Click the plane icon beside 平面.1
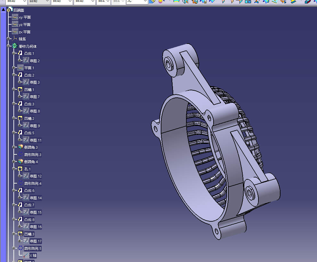Image resolution: width=317 pixels, height=262 pixels. tap(20, 68)
